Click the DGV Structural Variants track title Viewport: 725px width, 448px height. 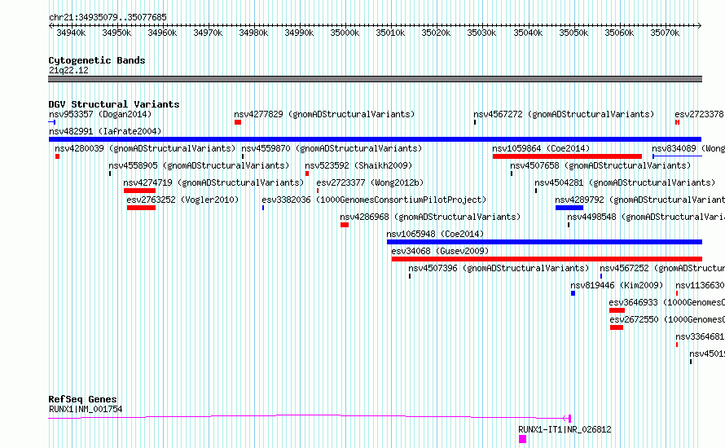pyautogui.click(x=114, y=104)
